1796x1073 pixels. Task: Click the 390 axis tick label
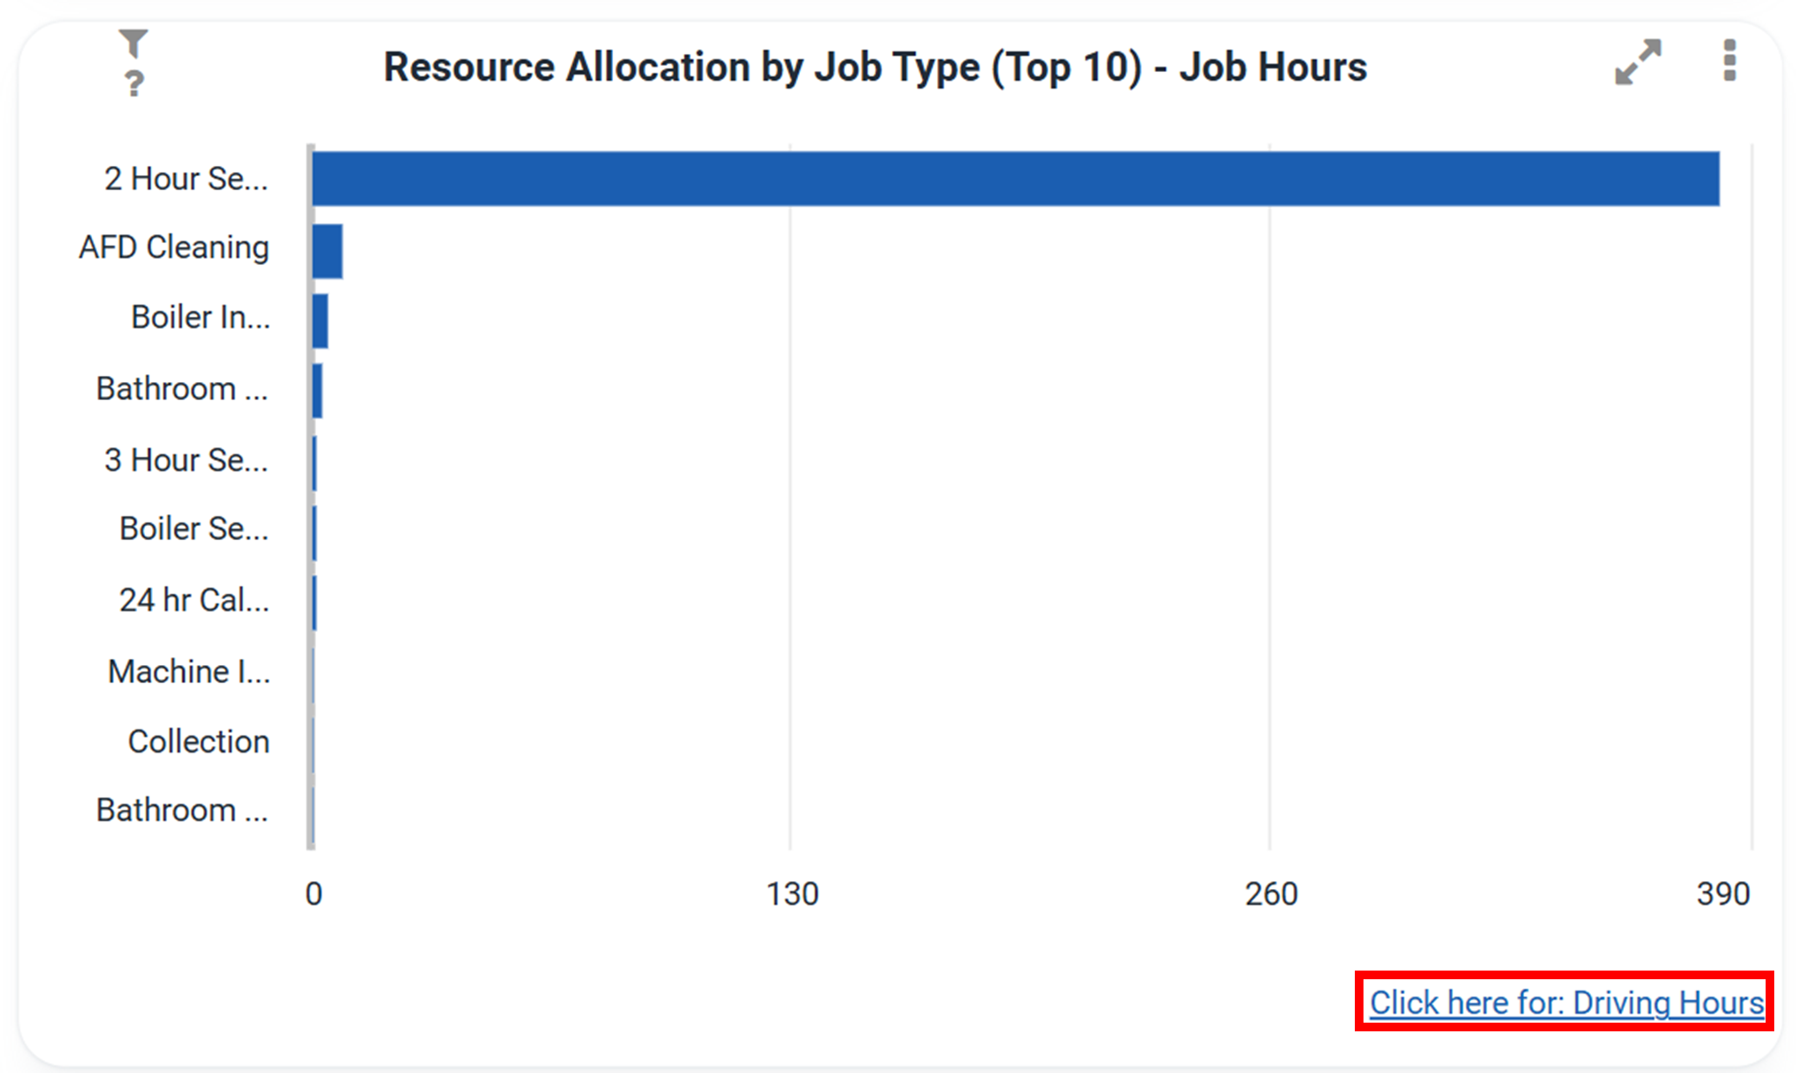pyautogui.click(x=1724, y=893)
